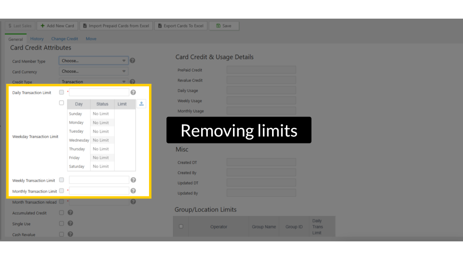The image size is (463, 260).
Task: Click the Daily Transaction Limit input field
Action: point(99,92)
